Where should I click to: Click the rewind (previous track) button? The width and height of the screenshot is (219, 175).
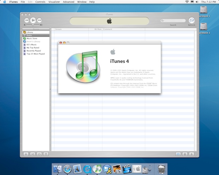point(26,20)
